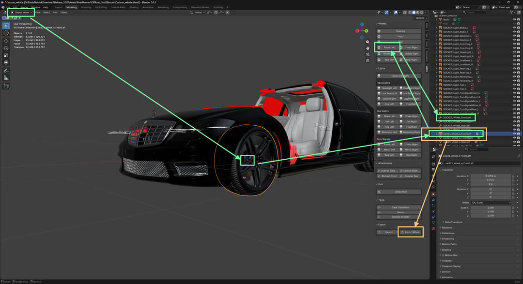Click the Scale X value field
523x284 pixels.
click(491, 208)
